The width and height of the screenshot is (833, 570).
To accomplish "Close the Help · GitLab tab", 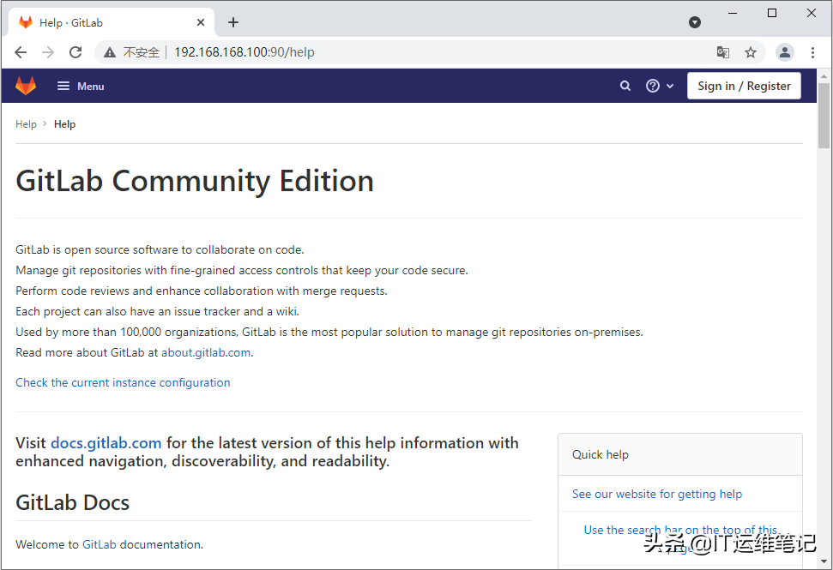I will 200,22.
